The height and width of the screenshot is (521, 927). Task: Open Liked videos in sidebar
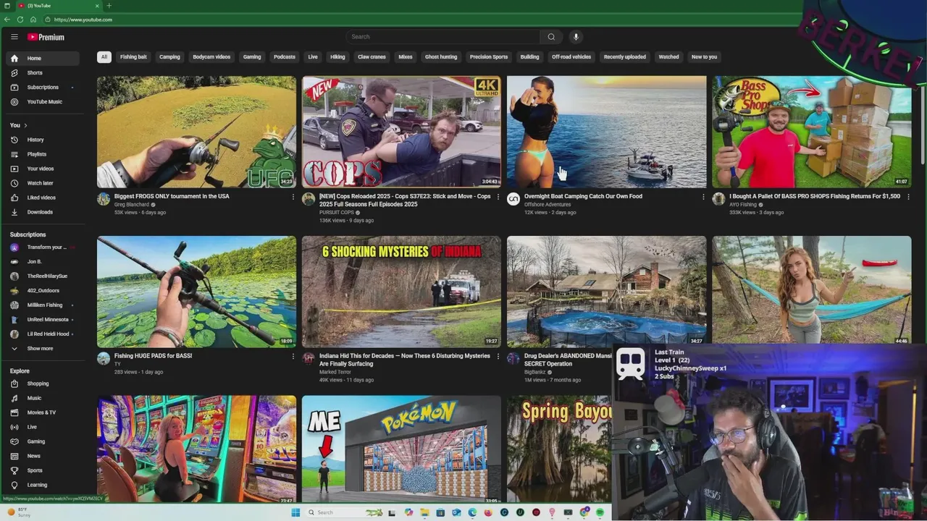(x=43, y=198)
